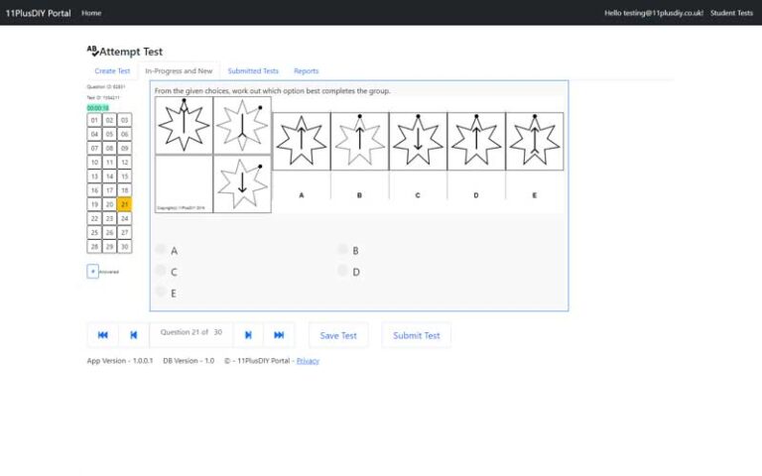Image resolution: width=762 pixels, height=476 pixels.
Task: Choose radio option B
Action: click(342, 250)
